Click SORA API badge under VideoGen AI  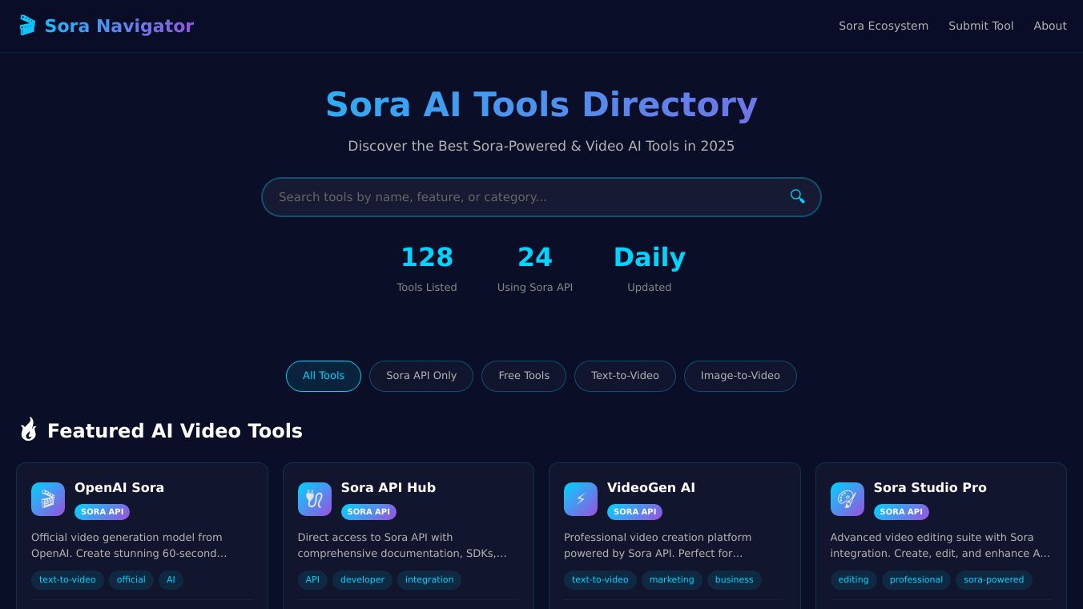point(635,512)
